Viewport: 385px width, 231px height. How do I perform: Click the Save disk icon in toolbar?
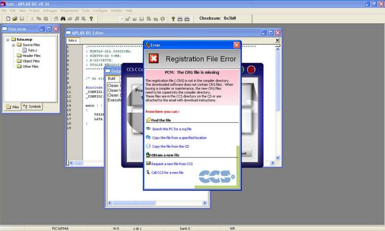(x=22, y=19)
